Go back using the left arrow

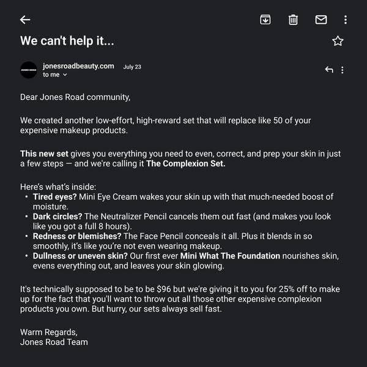[25, 20]
